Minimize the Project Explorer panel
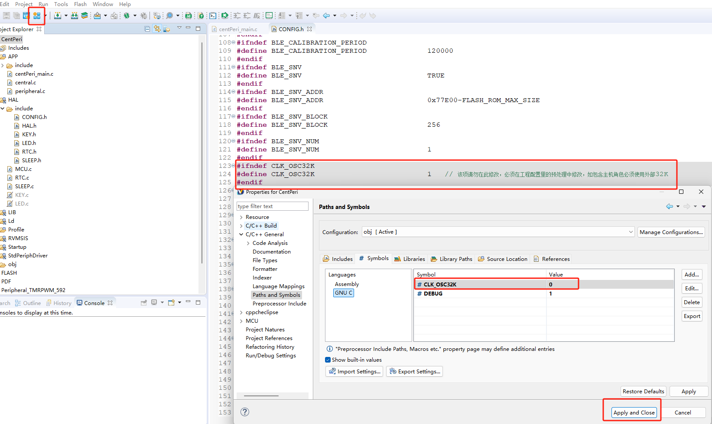This screenshot has height=424, width=712. pyautogui.click(x=188, y=28)
